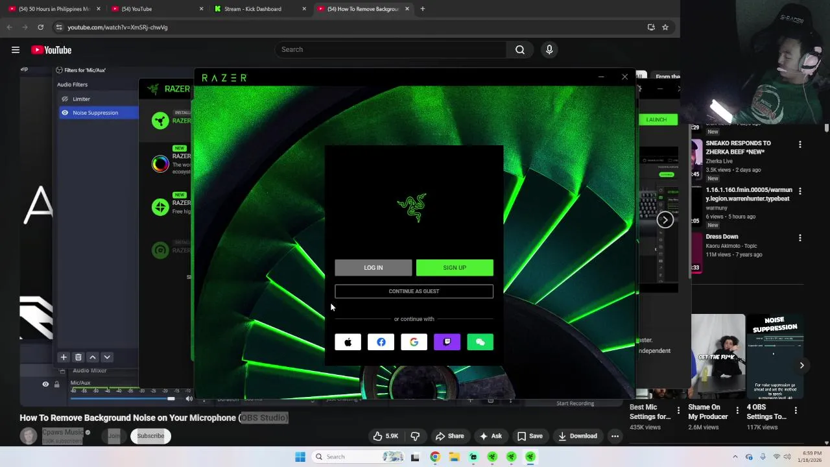Click next arrow on Razer carousel
830x467 pixels.
665,220
